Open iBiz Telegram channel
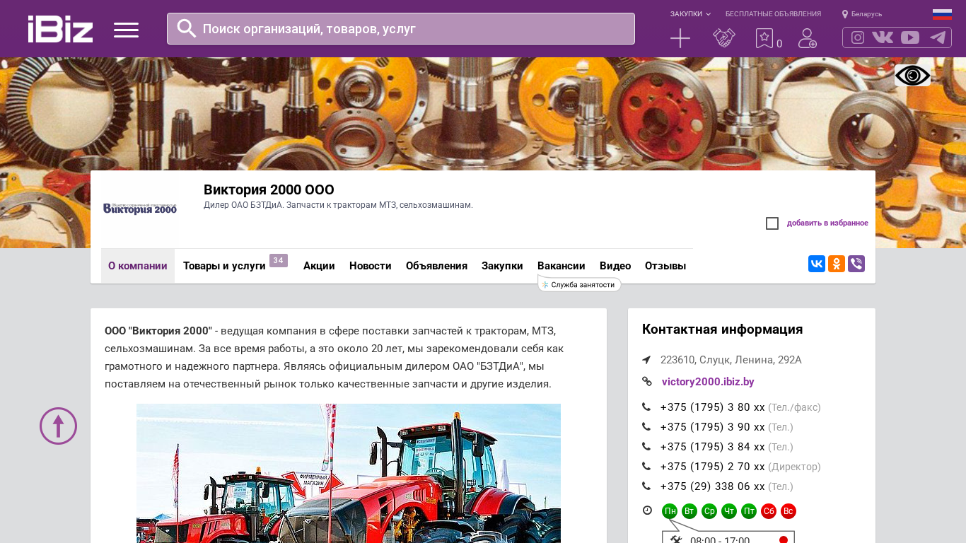966x543 pixels. tap(938, 37)
